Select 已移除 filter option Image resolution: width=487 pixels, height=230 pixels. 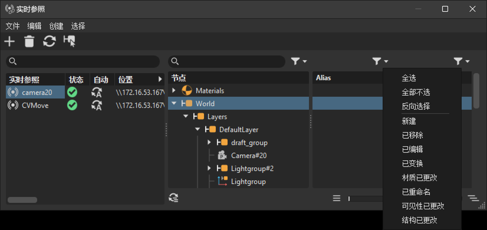tap(412, 135)
